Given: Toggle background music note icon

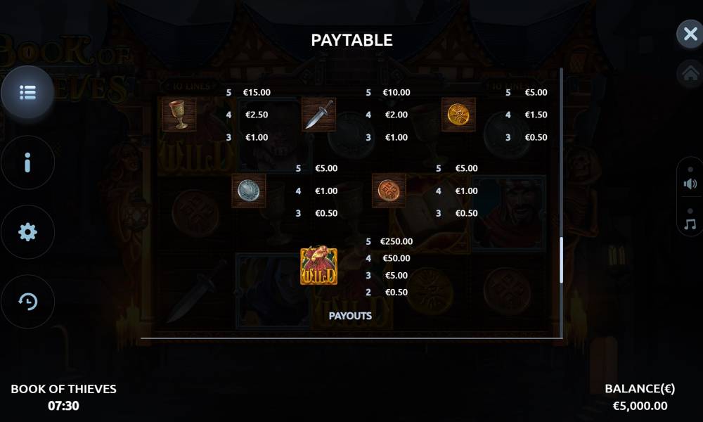Looking at the screenshot, I should [690, 224].
